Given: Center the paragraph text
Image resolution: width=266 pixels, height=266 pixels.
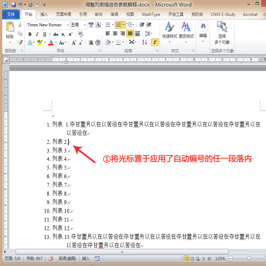Looking at the screenshot, I should coord(115,34).
